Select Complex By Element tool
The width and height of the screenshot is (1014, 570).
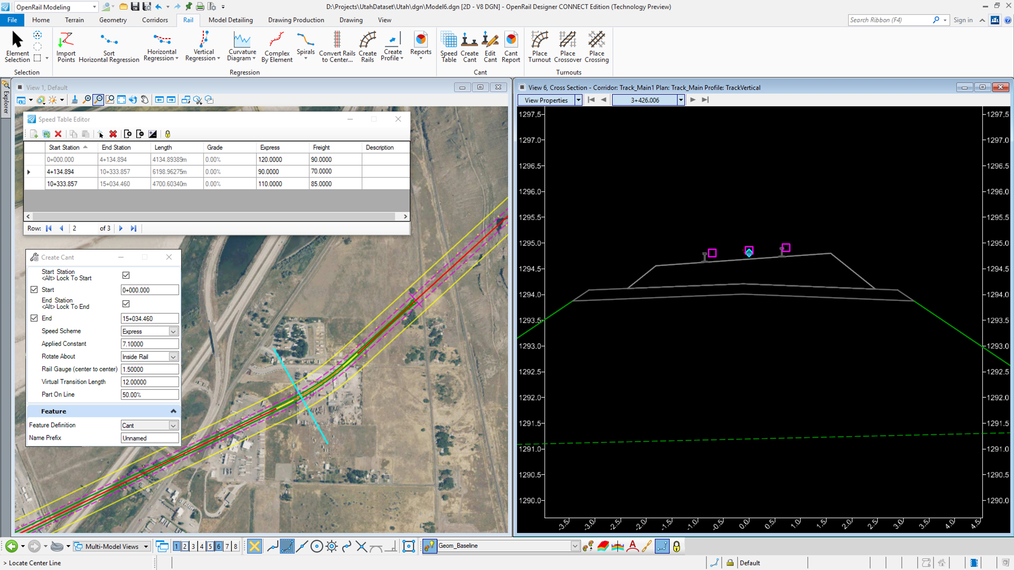pyautogui.click(x=277, y=47)
